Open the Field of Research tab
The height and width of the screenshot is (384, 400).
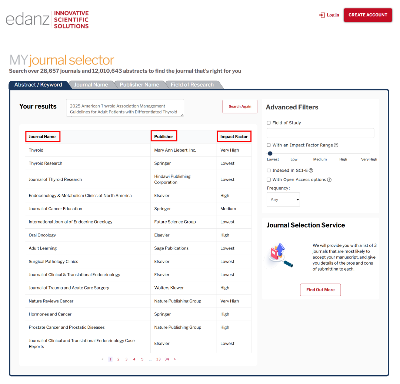click(192, 85)
